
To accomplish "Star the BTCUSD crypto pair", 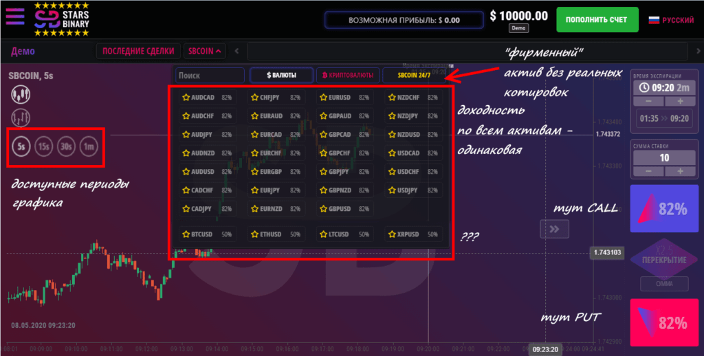I will click(186, 234).
